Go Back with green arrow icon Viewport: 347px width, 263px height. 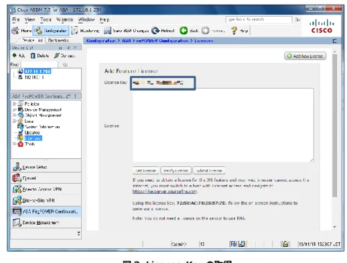tap(184, 30)
